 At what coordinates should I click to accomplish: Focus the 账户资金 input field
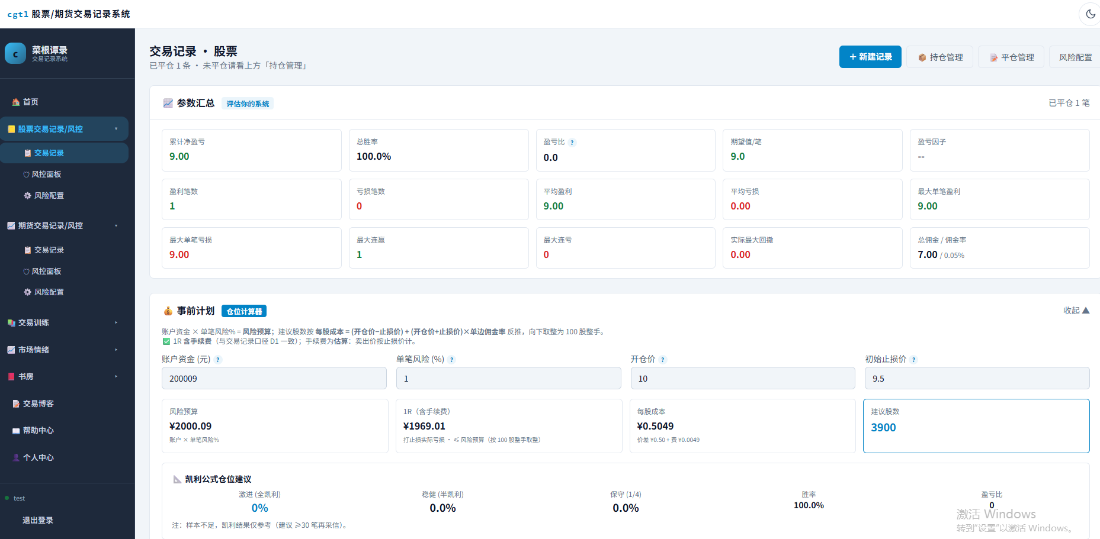coord(274,378)
